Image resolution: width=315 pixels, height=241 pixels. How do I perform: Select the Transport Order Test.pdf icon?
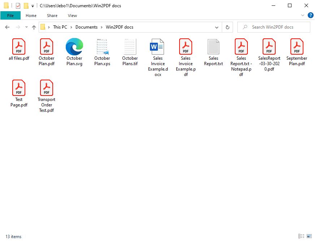[x=46, y=88]
